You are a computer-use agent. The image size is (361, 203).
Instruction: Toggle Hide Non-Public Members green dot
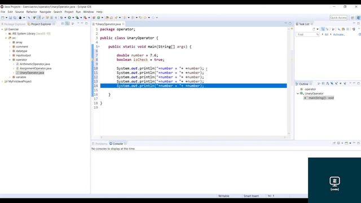pos(341,84)
